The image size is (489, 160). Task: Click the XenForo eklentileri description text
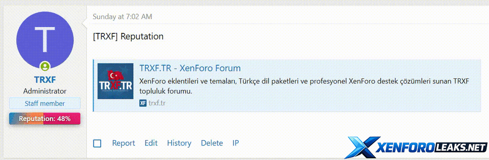[304, 86]
